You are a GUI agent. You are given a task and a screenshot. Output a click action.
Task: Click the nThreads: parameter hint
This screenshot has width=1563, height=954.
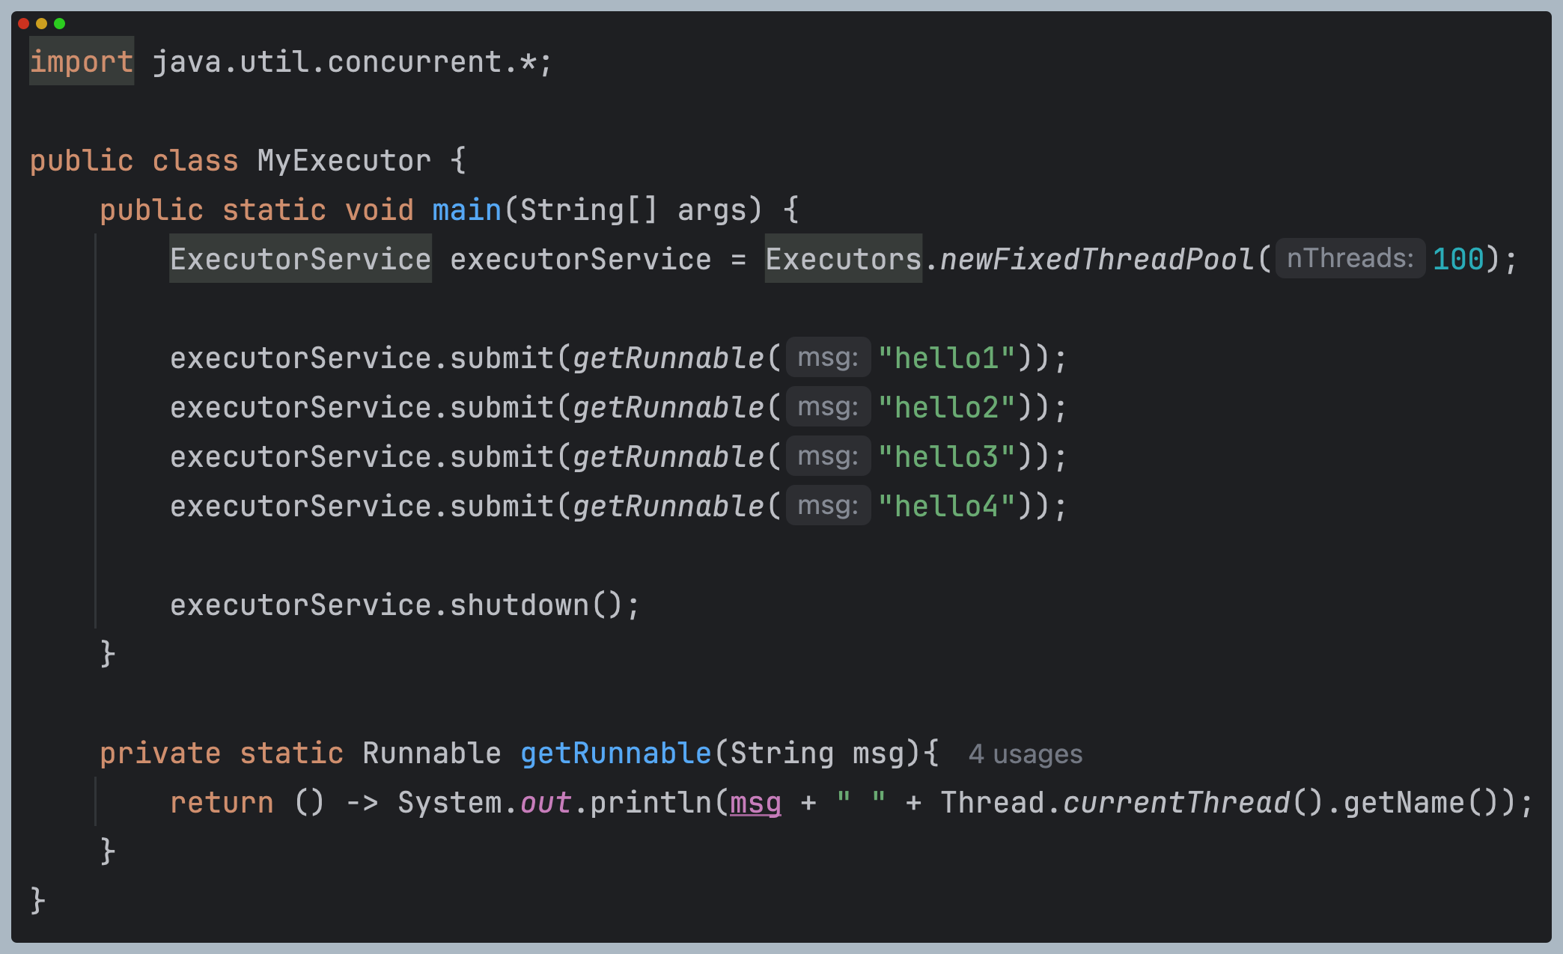[x=1348, y=258]
